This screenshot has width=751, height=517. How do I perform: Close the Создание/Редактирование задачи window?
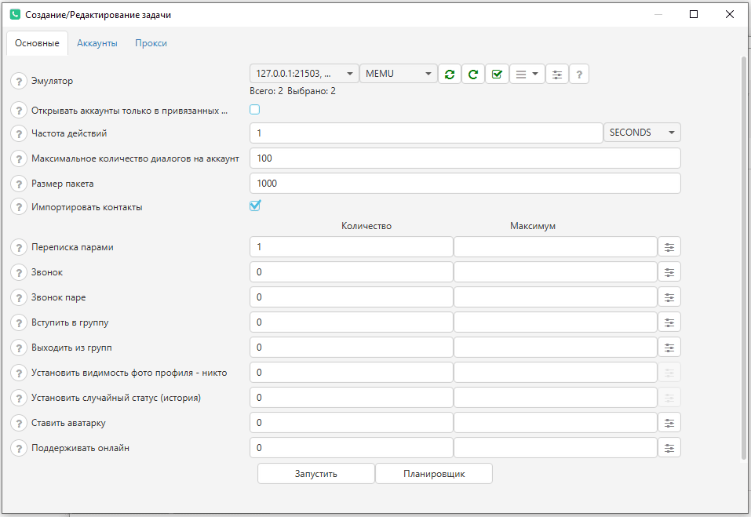pyautogui.click(x=730, y=14)
